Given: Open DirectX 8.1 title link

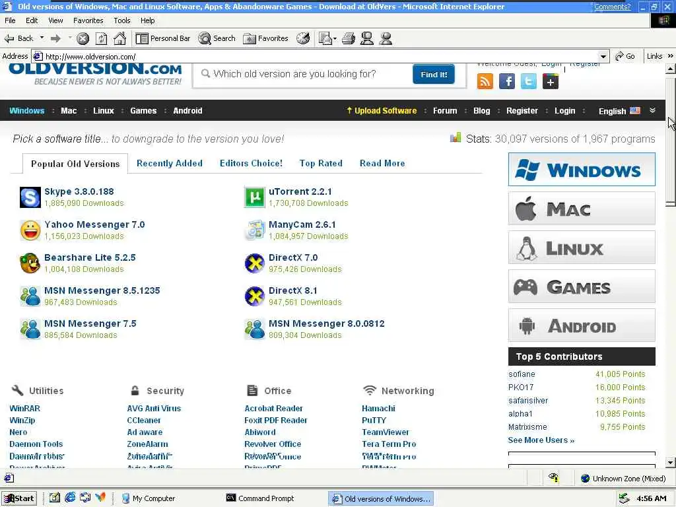Looking at the screenshot, I should (x=292, y=290).
